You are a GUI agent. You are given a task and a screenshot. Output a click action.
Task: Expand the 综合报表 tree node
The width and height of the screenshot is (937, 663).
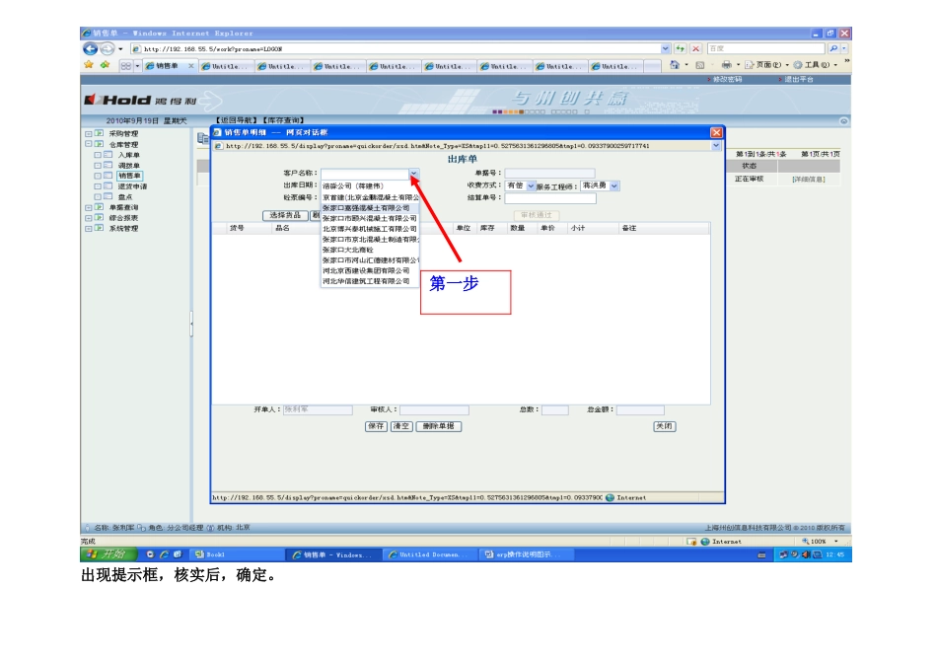(89, 218)
